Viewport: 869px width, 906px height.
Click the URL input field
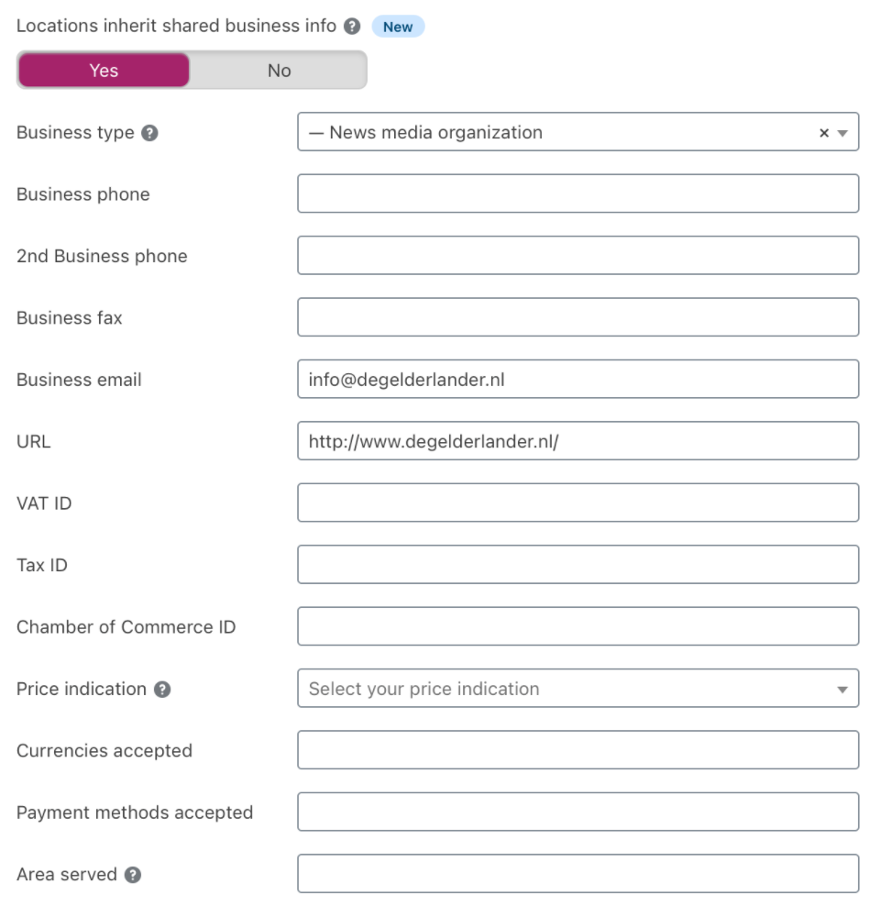pyautogui.click(x=577, y=441)
